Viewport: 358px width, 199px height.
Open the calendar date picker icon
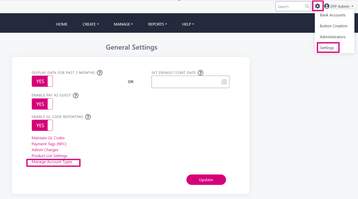point(224,82)
